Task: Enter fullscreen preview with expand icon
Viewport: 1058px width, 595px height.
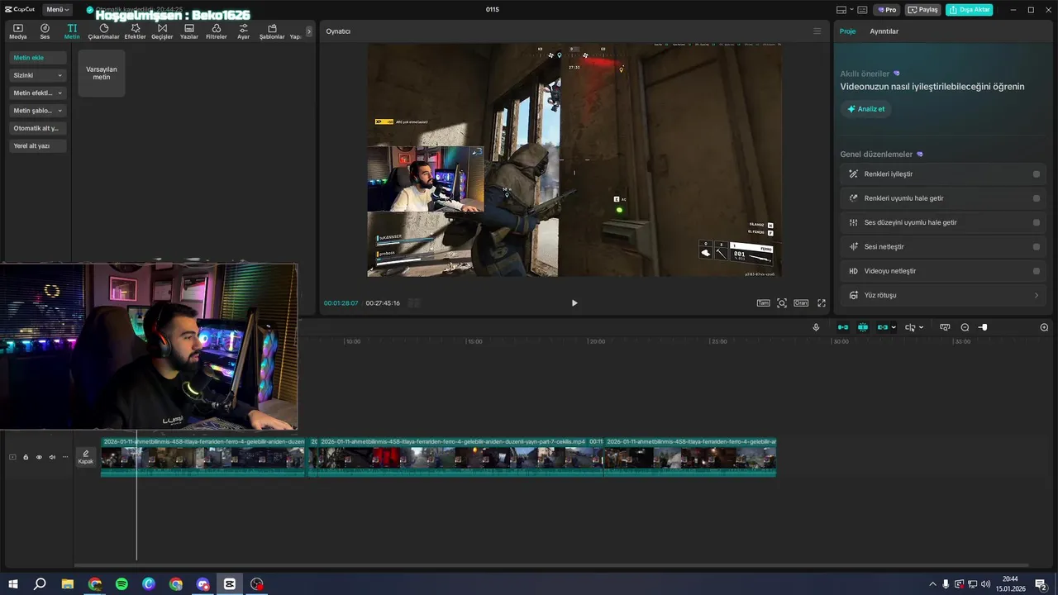Action: point(822,303)
